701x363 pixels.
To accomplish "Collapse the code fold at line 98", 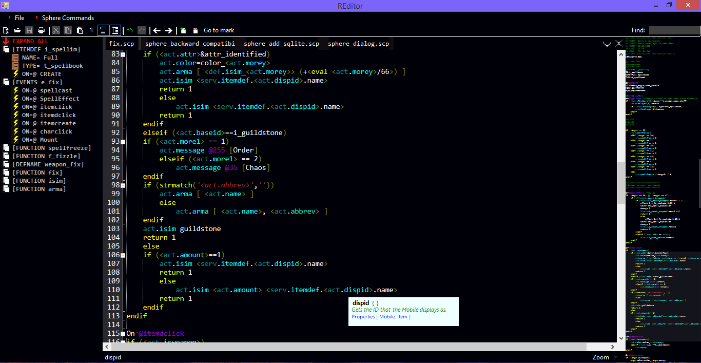I will tap(123, 185).
